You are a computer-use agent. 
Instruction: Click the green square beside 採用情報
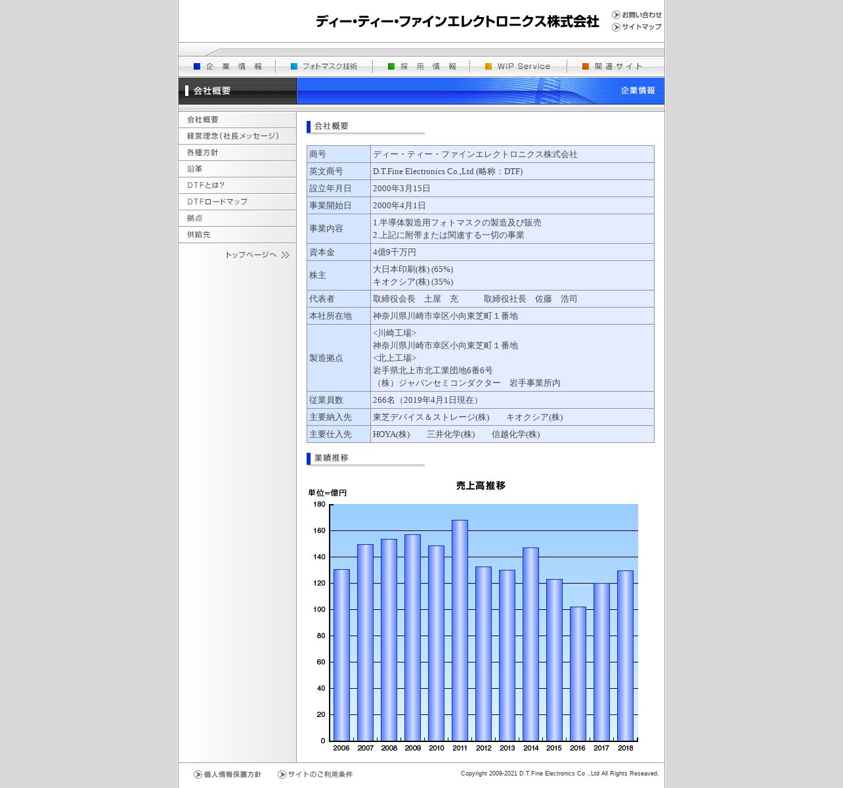pyautogui.click(x=391, y=66)
